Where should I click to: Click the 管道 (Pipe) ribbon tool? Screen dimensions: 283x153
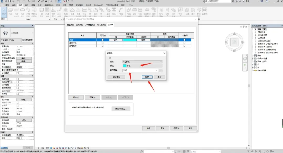72,12
